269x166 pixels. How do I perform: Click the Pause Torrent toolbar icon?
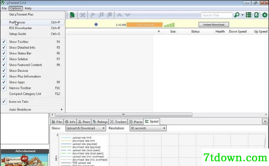point(101,15)
